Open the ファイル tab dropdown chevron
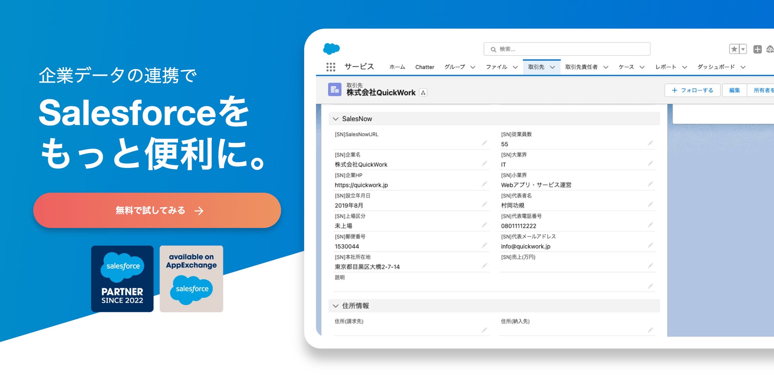 point(515,68)
